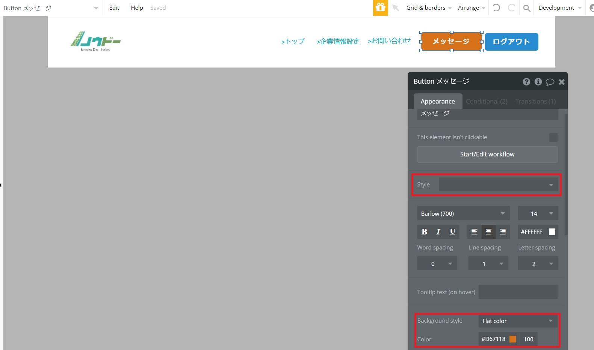Click the Tooltip text input field
The height and width of the screenshot is (350, 594).
tap(518, 292)
